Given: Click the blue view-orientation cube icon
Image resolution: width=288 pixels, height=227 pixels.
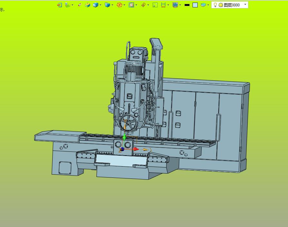Looking at the screenshot, I should pyautogui.click(x=107, y=5).
